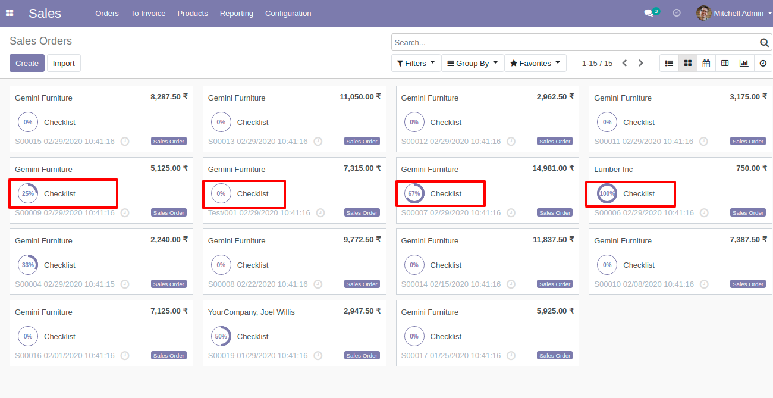Expand the Group By dropdown

[472, 63]
